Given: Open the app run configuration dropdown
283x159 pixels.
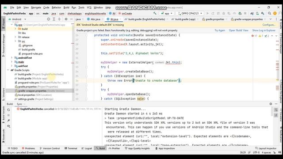Looking at the screenshot, I should tap(167, 13).
